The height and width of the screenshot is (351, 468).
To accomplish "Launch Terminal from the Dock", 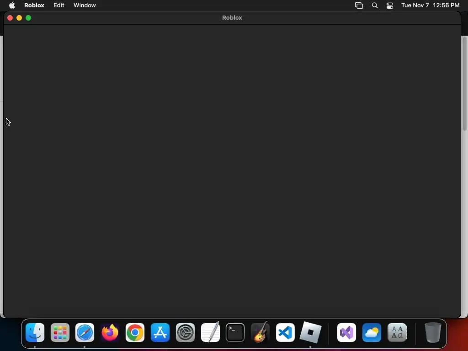I will [x=235, y=333].
